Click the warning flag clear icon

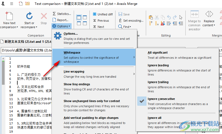pyautogui.click(x=163, y=23)
